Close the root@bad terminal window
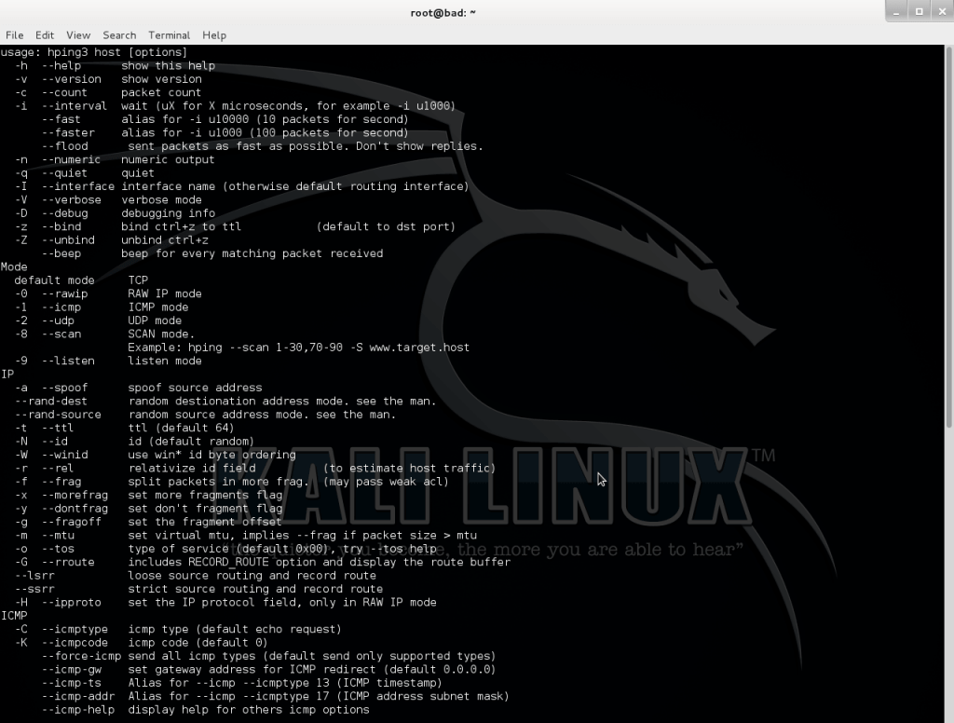The height and width of the screenshot is (723, 954). [x=942, y=11]
